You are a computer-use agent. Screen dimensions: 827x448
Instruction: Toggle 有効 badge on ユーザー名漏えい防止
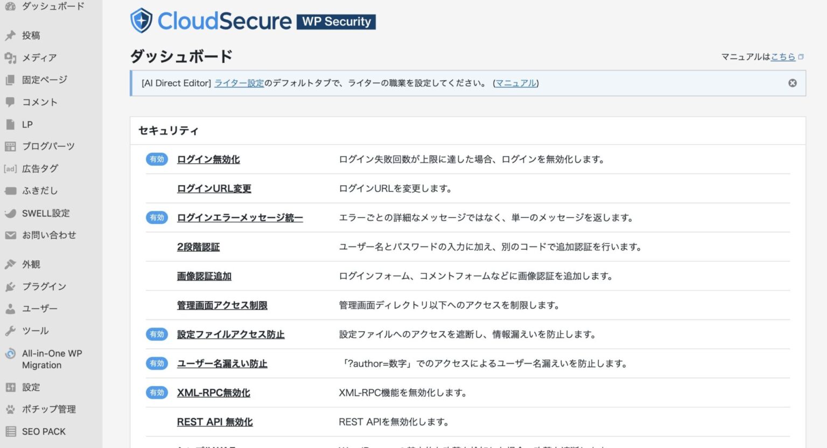pyautogui.click(x=157, y=363)
